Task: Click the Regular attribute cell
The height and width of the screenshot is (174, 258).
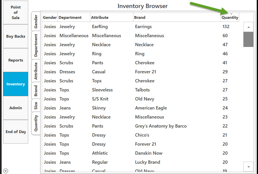Action: (100, 162)
